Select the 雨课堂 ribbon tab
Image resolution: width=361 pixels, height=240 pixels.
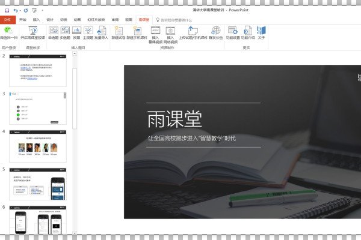coord(144,20)
